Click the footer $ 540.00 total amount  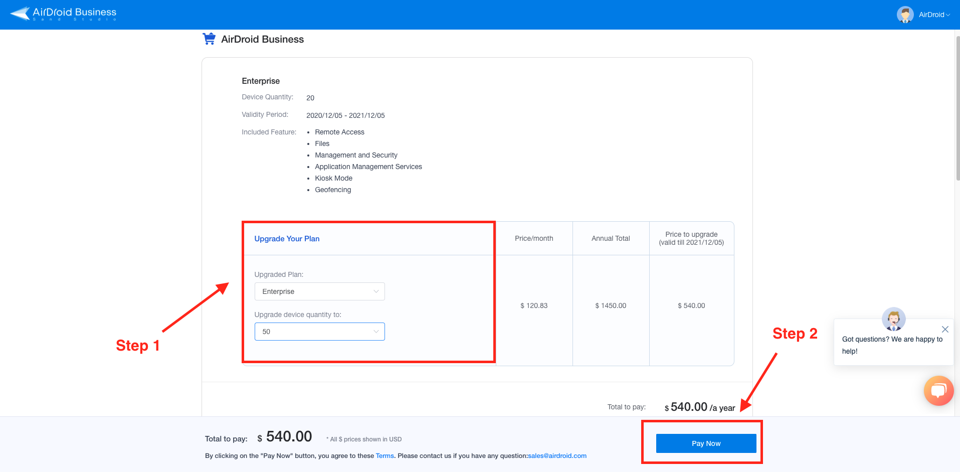click(284, 437)
